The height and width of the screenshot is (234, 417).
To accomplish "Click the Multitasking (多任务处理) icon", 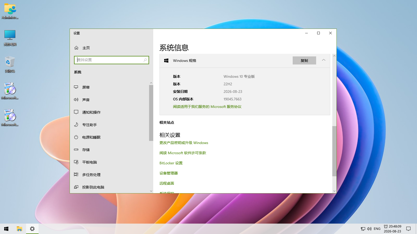I will click(76, 174).
